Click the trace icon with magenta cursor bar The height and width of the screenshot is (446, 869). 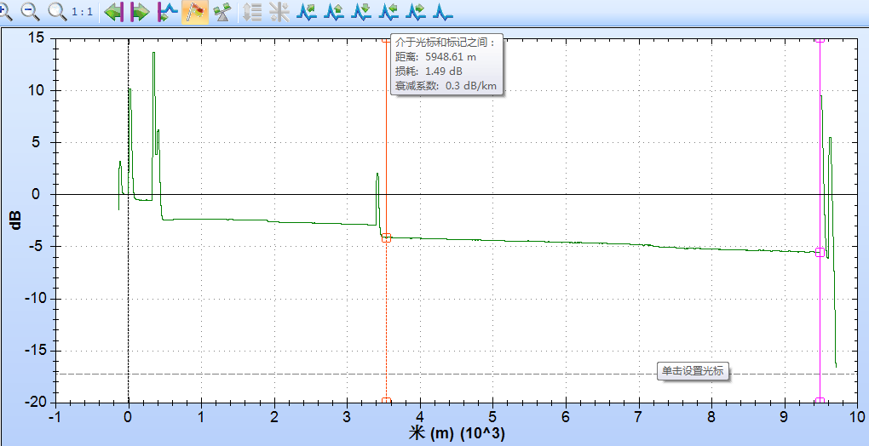[167, 12]
